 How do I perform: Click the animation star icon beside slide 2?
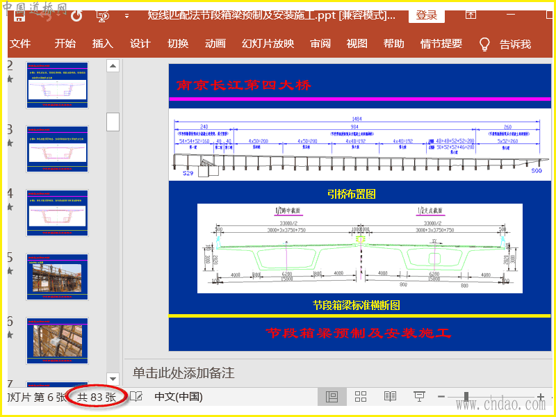pyautogui.click(x=10, y=79)
